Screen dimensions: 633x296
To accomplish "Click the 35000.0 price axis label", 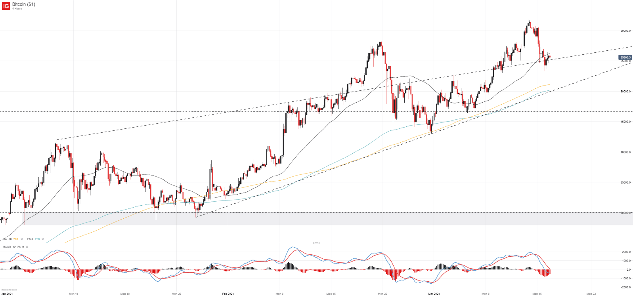I will [625, 183].
